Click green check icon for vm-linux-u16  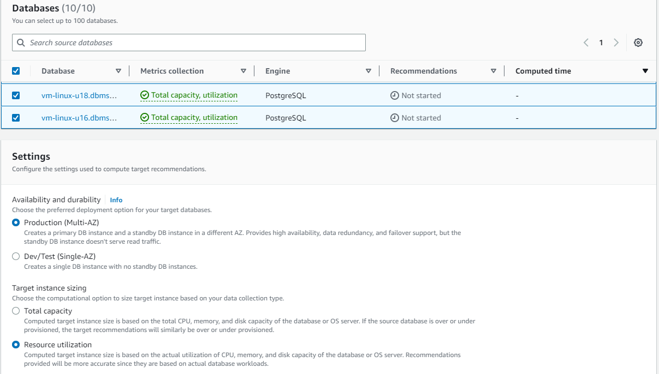click(145, 118)
